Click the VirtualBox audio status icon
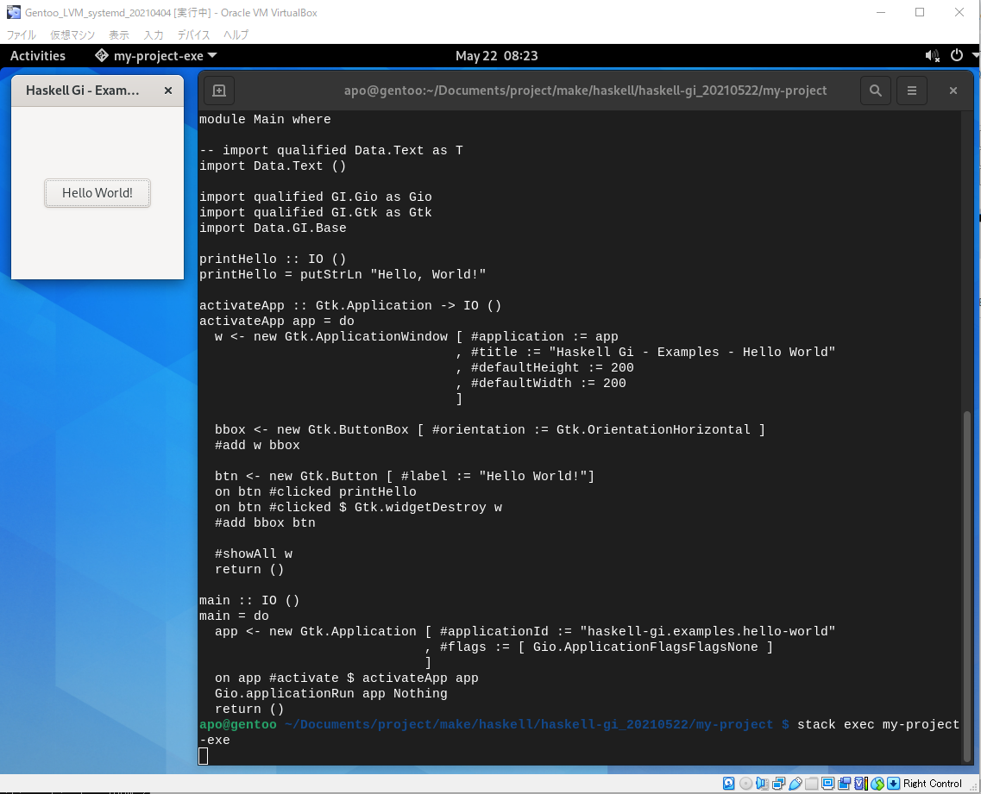 (x=762, y=784)
